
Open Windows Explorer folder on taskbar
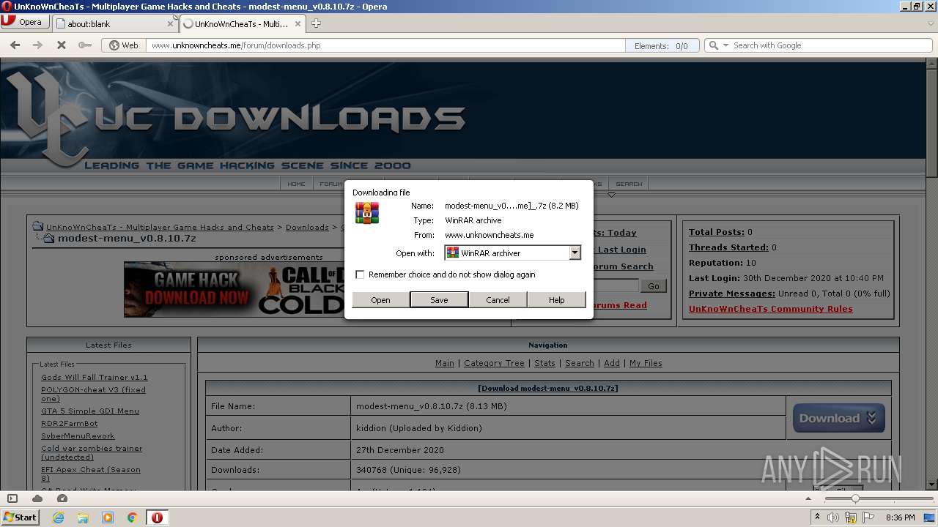(x=83, y=517)
